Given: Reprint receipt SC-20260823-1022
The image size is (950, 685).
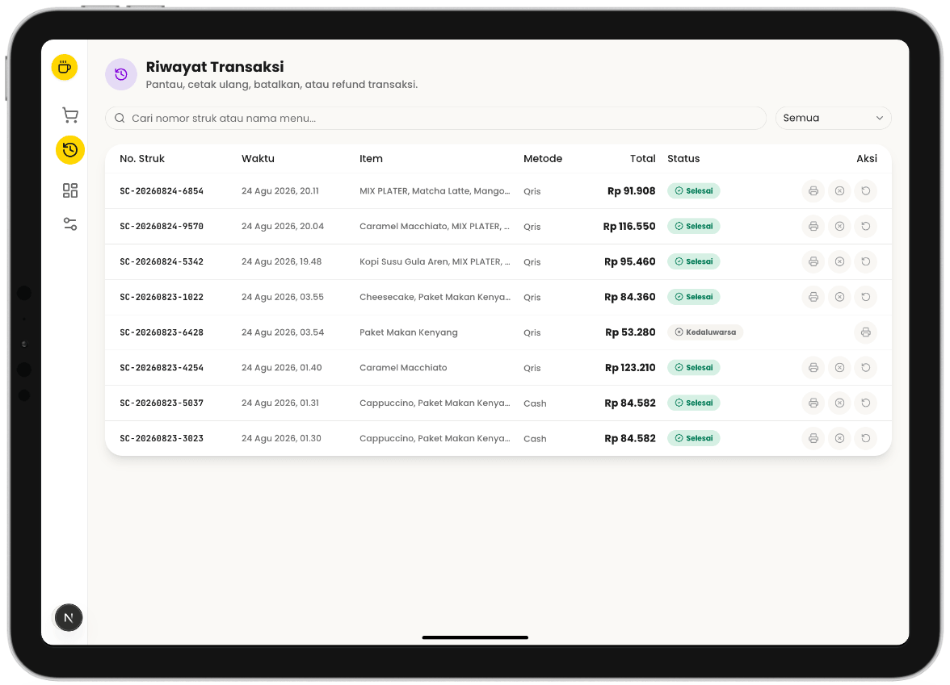Looking at the screenshot, I should coord(813,297).
